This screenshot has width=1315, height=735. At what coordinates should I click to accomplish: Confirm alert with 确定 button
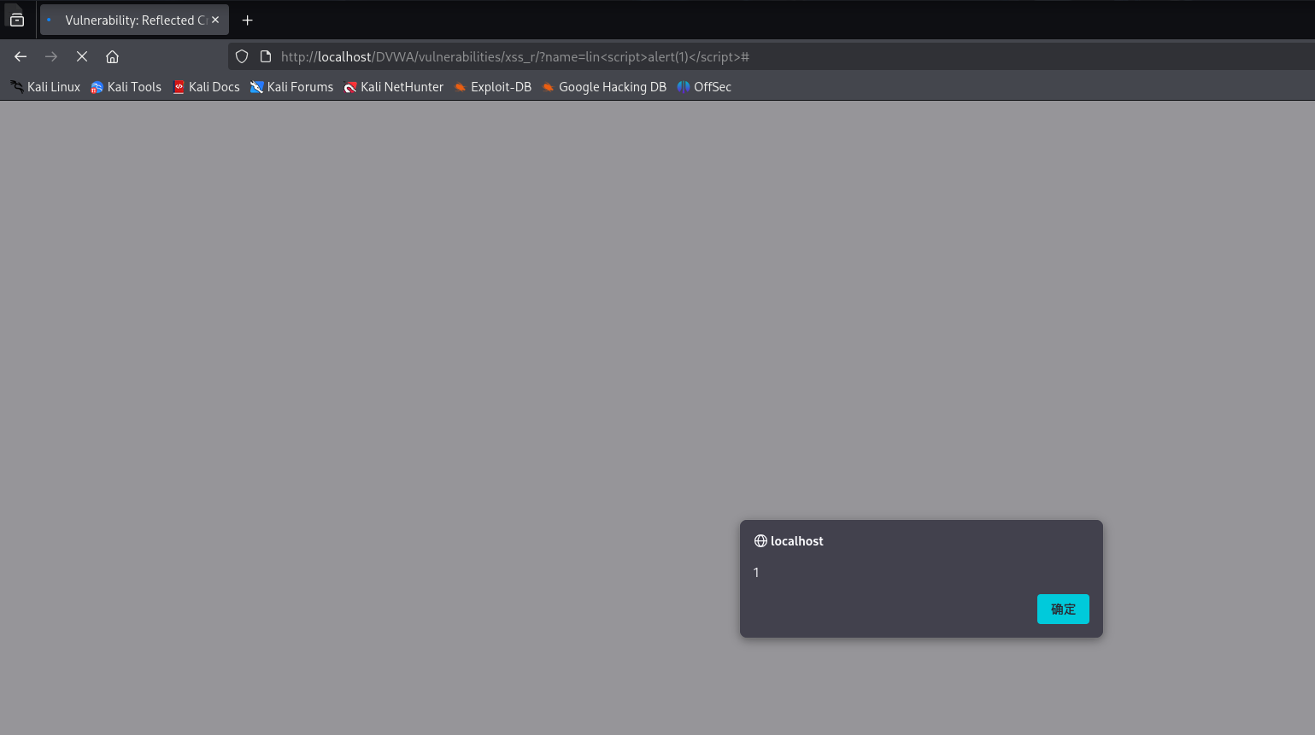tap(1063, 609)
